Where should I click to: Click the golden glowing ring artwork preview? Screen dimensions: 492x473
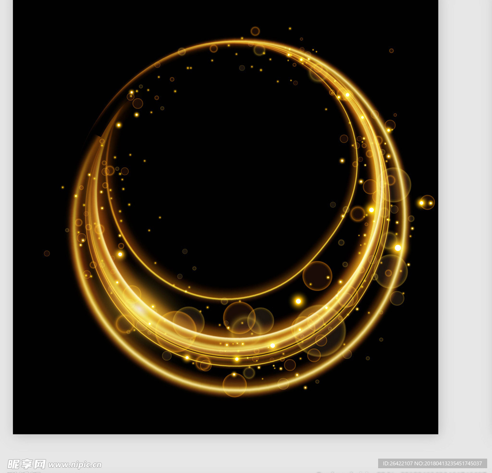(x=225, y=217)
